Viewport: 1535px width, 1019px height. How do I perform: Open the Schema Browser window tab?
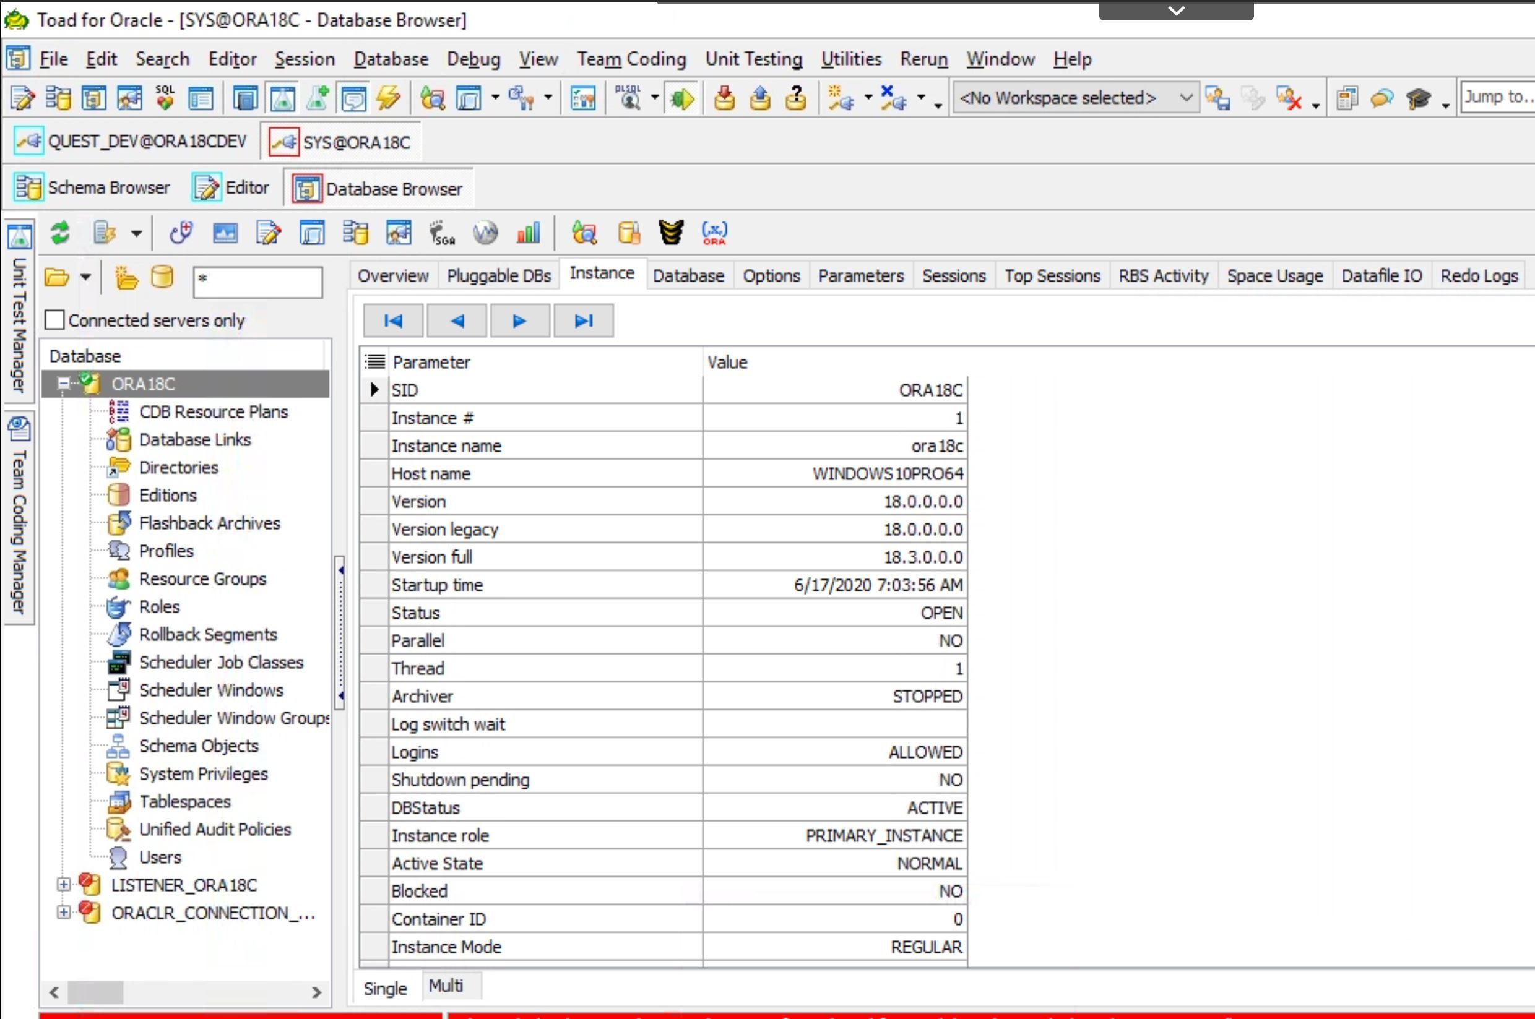92,188
